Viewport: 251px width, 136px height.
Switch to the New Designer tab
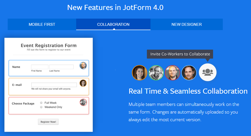tap(187, 24)
